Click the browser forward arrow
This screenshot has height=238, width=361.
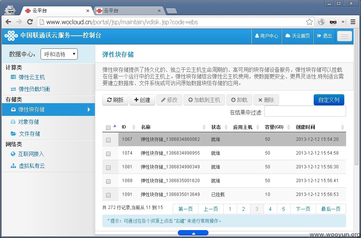(x=19, y=22)
